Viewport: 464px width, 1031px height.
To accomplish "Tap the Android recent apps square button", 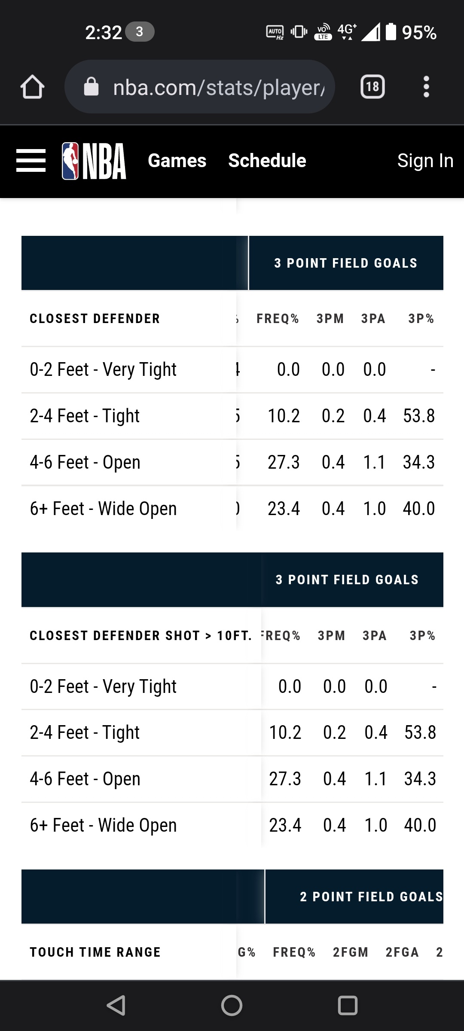I will point(348,1005).
